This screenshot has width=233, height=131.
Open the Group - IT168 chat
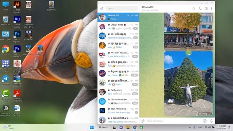pos(118,27)
